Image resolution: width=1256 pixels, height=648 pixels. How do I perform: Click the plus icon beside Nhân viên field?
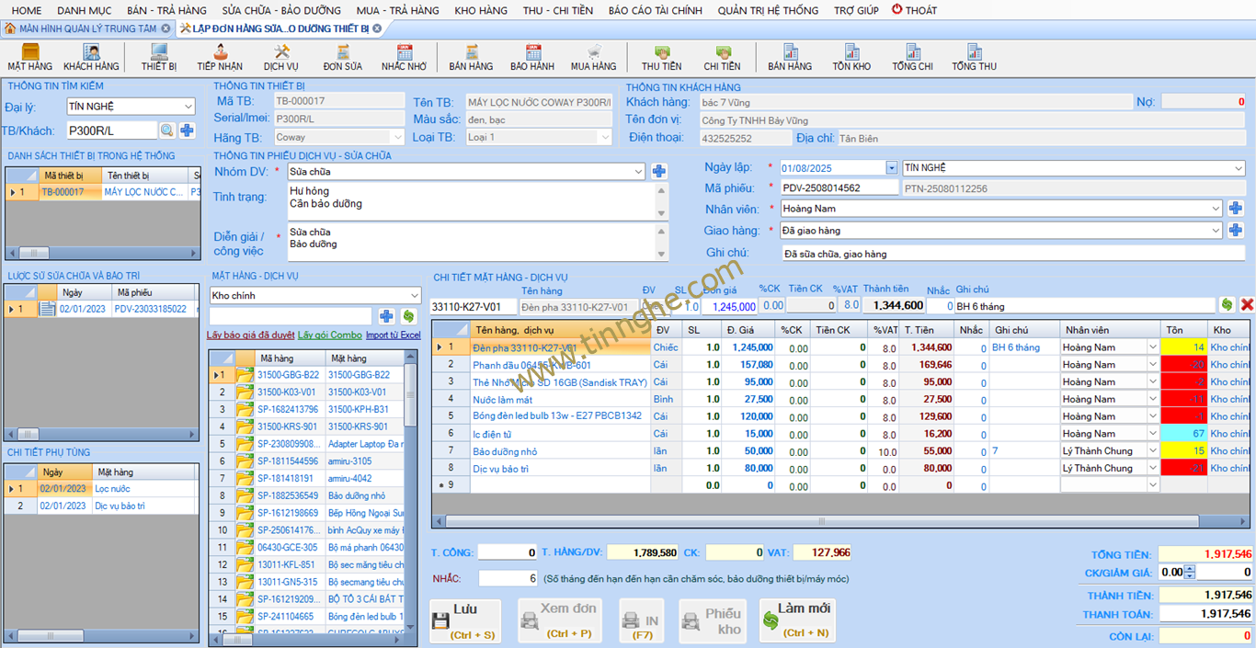point(1236,209)
